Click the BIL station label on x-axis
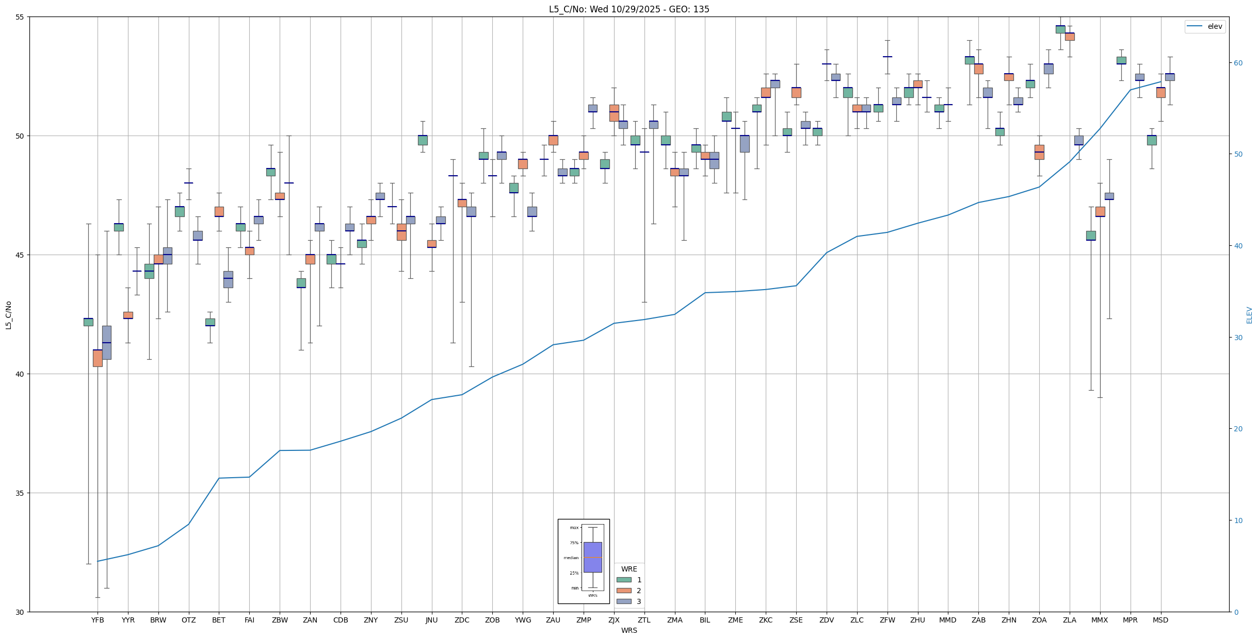This screenshot has height=639, width=1258. (x=705, y=620)
